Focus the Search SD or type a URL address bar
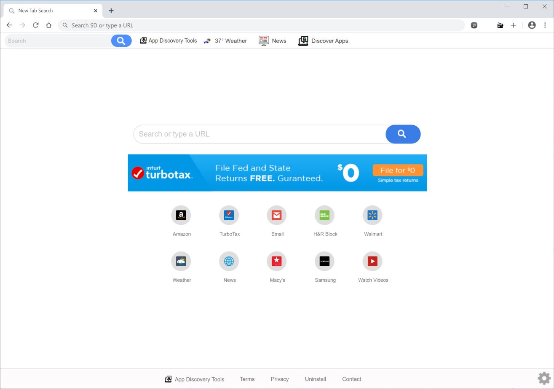Screen dimensions: 554x389 coord(261,25)
